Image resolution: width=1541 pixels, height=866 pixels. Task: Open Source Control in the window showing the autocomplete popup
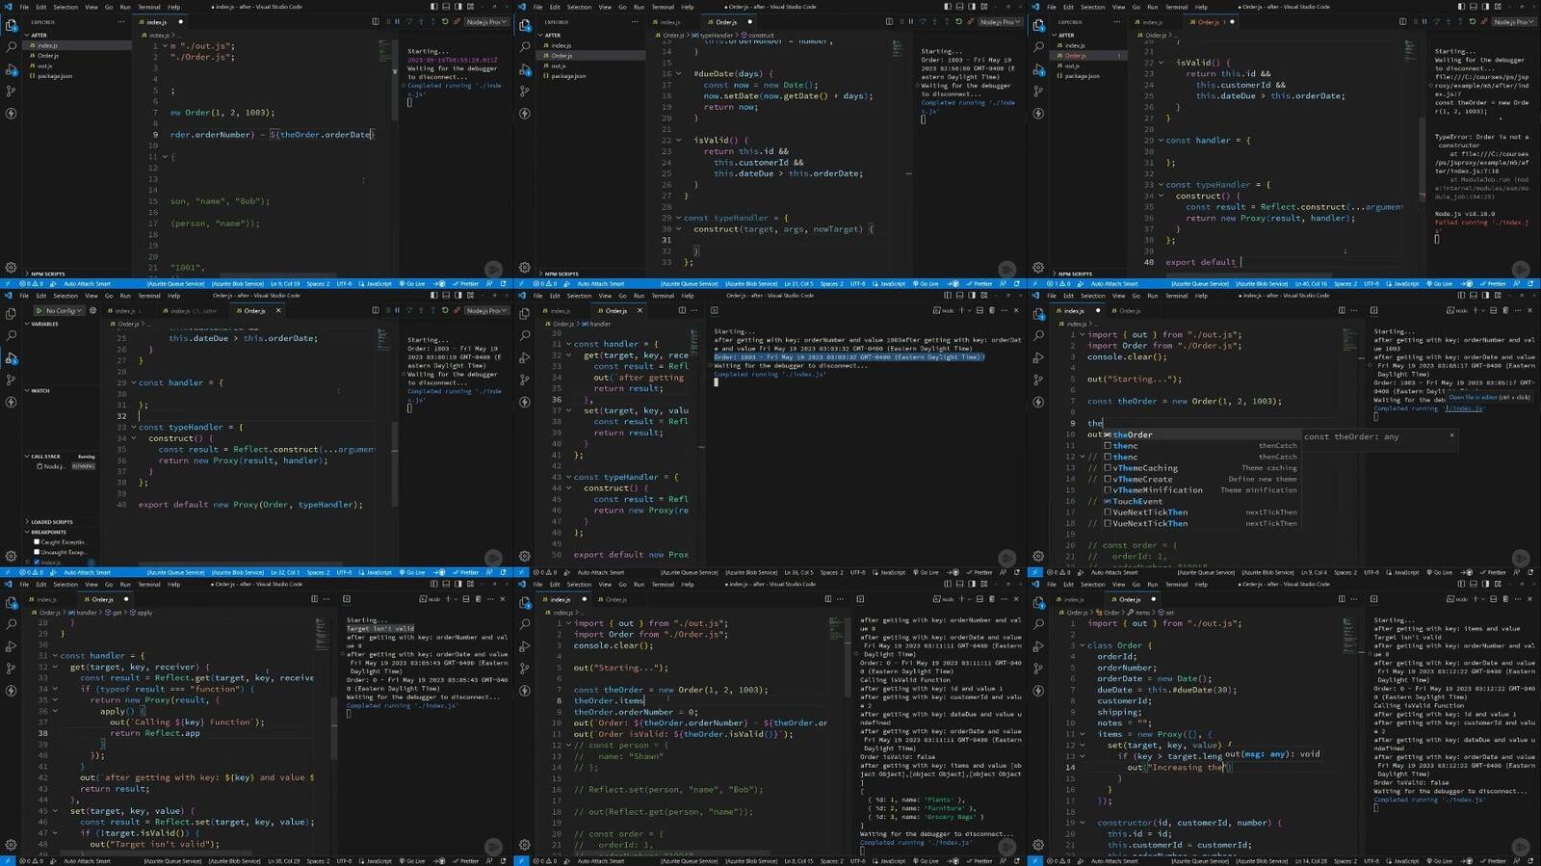[x=1038, y=380]
